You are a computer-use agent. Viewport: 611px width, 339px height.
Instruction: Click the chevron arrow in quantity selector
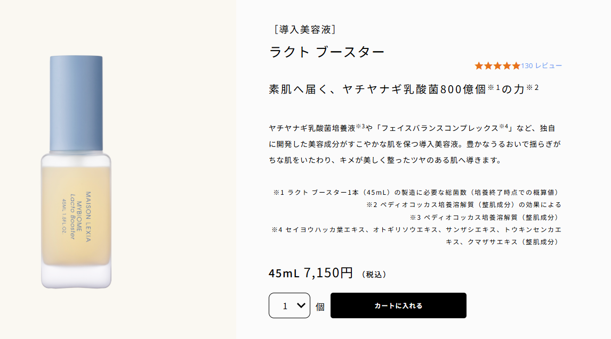point(301,305)
